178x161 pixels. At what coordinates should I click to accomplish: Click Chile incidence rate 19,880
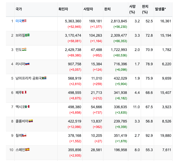click(166, 136)
